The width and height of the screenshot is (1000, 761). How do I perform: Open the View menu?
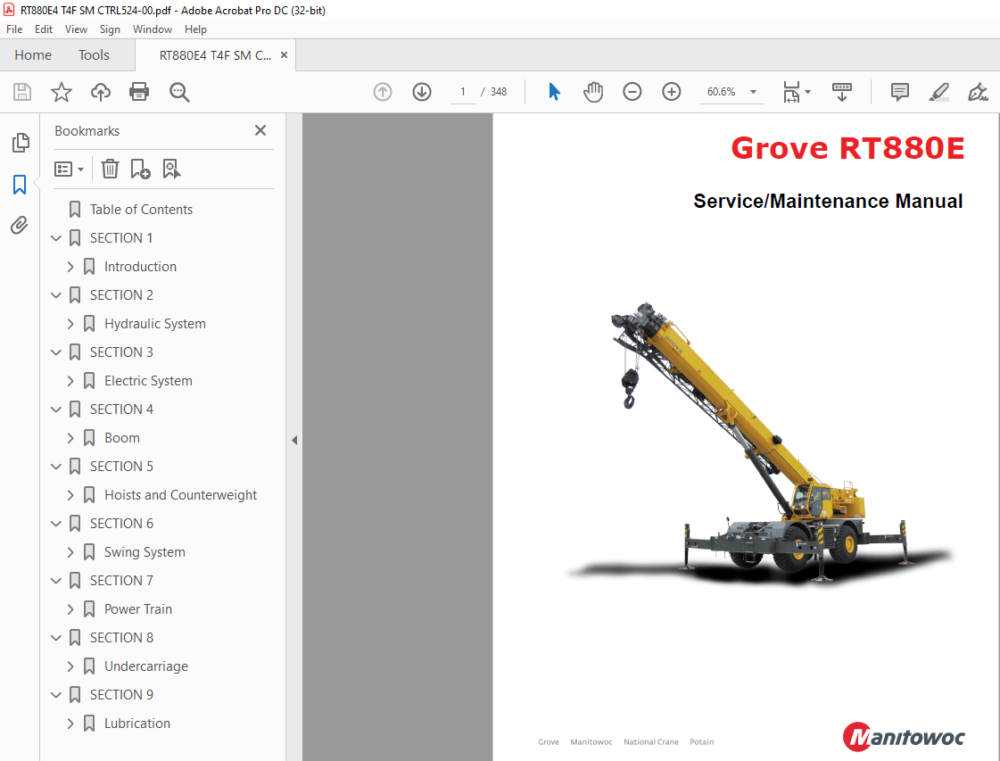[x=76, y=29]
